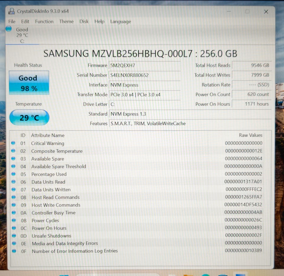Click status dot for Critical Warning row
Screen dimensions: 284x276
[13, 143]
